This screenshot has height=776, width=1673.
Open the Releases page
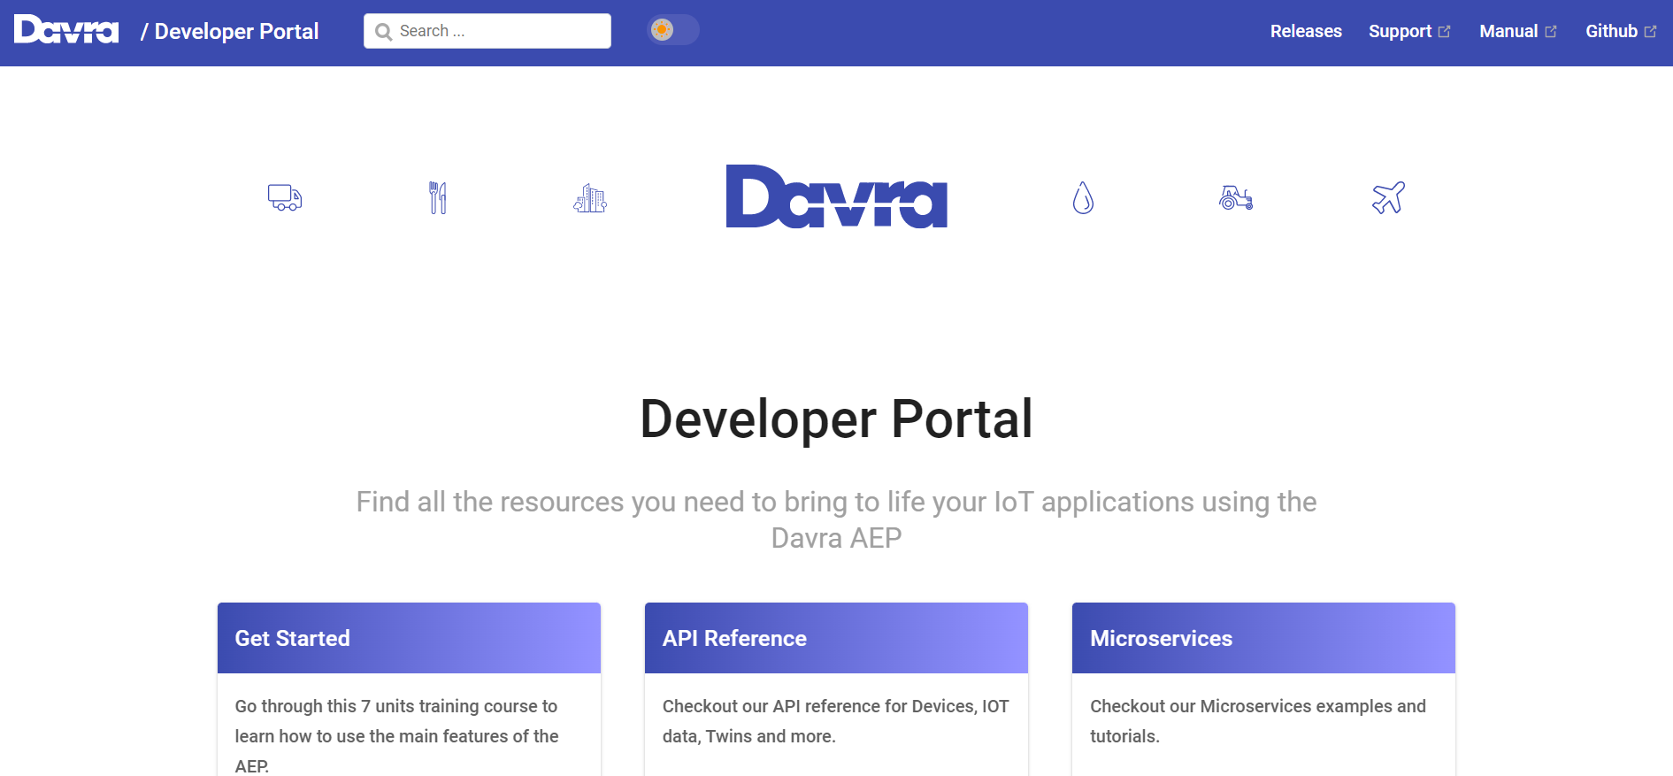1306,31
